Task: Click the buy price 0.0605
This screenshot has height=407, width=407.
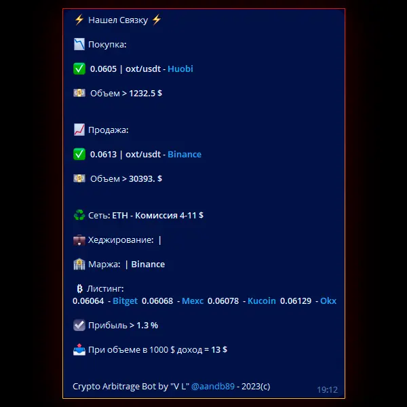Action: coord(103,69)
